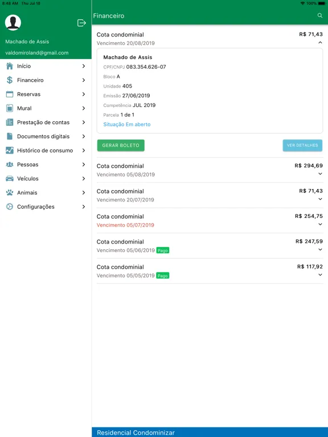Click the Documentos digitais file icon
The width and height of the screenshot is (328, 437).
click(10, 137)
